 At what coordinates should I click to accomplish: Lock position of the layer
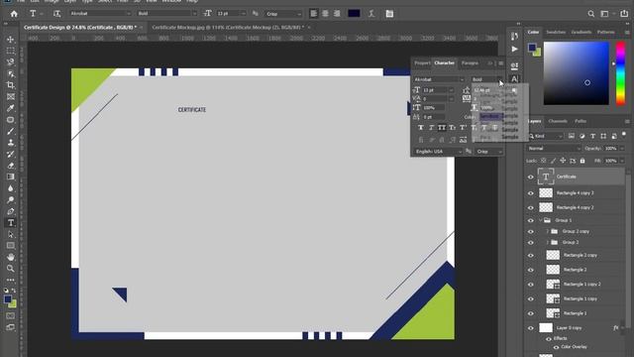(563, 161)
